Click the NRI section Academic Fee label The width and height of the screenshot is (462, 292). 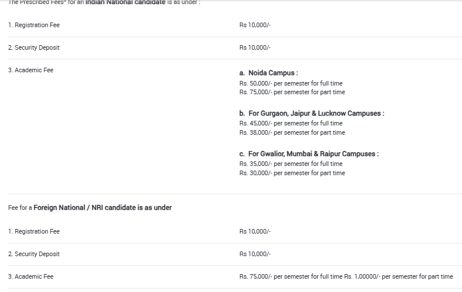[x=31, y=276]
